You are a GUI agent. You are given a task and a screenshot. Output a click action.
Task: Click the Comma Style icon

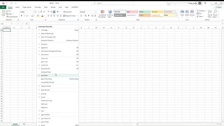[x=89, y=16]
